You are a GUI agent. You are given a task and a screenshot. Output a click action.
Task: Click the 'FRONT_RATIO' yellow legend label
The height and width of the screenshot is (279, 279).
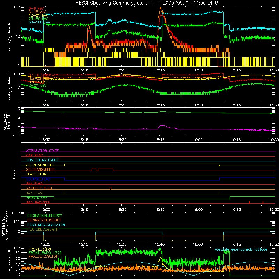point(40,249)
